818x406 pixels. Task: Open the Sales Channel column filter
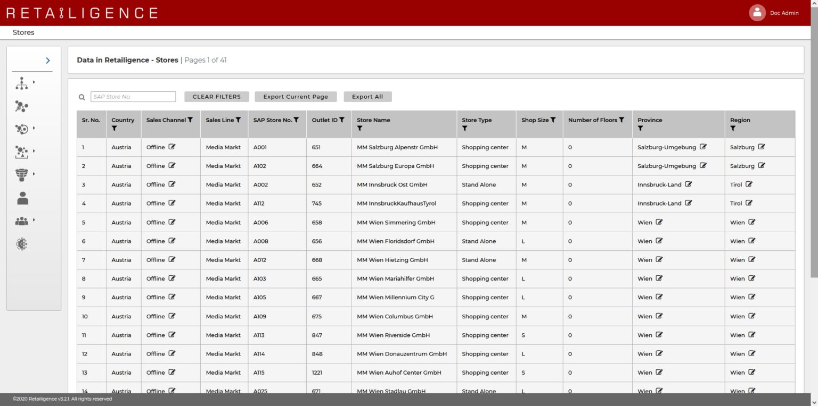(191, 120)
